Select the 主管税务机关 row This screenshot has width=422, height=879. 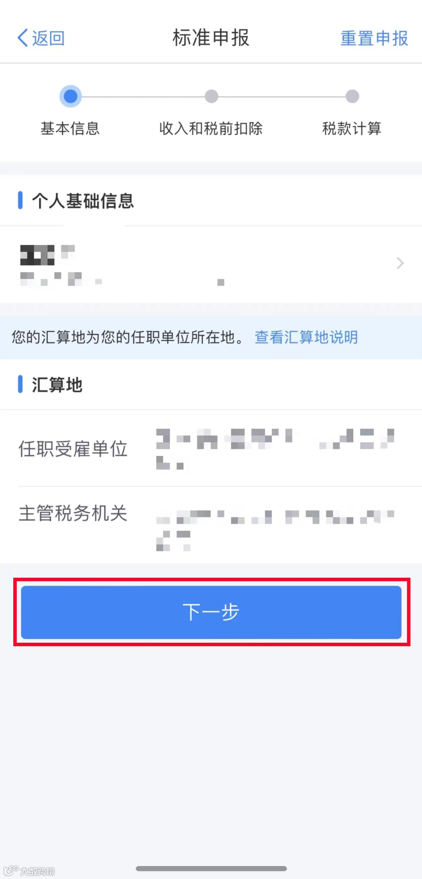[x=211, y=525]
